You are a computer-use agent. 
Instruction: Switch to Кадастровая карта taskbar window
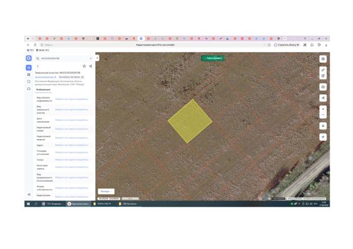[79, 204]
